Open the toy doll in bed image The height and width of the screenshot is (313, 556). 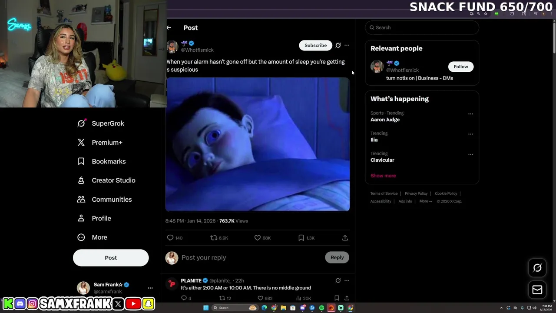(258, 144)
